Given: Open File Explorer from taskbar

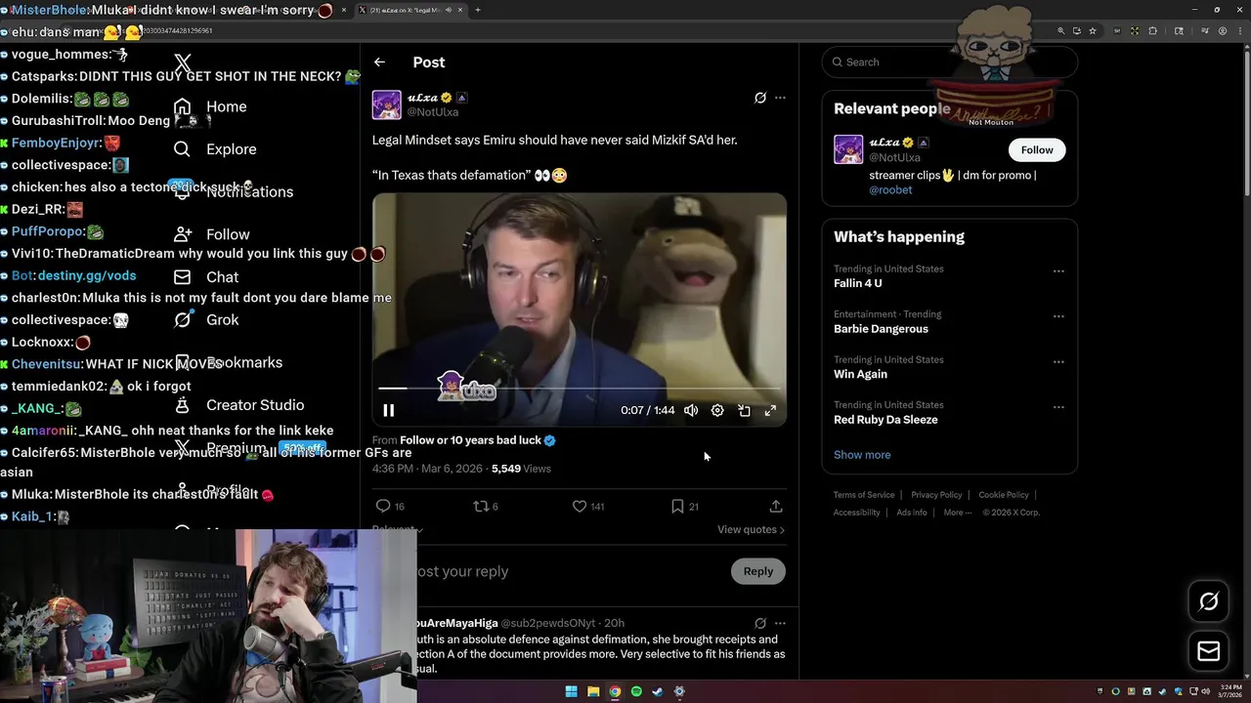Looking at the screenshot, I should point(593,691).
